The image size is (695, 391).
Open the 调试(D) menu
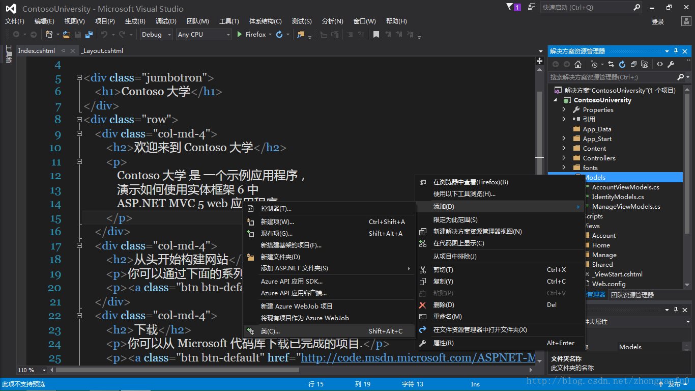pos(166,21)
